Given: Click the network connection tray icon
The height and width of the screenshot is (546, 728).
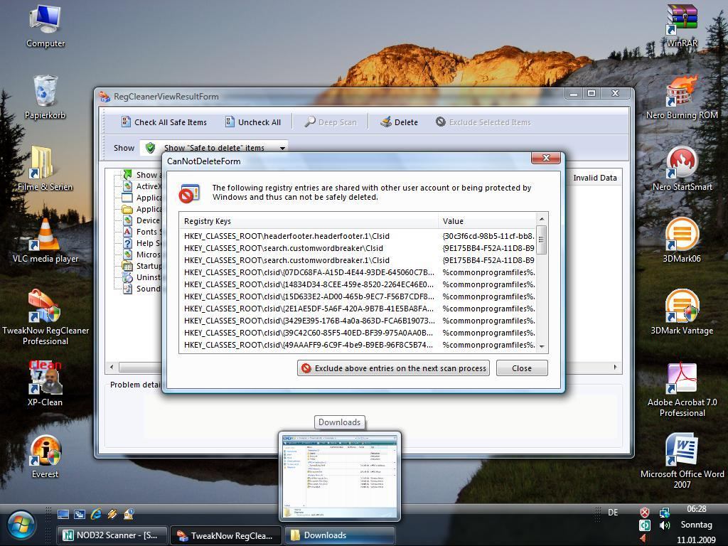Looking at the screenshot, I should tap(665, 513).
